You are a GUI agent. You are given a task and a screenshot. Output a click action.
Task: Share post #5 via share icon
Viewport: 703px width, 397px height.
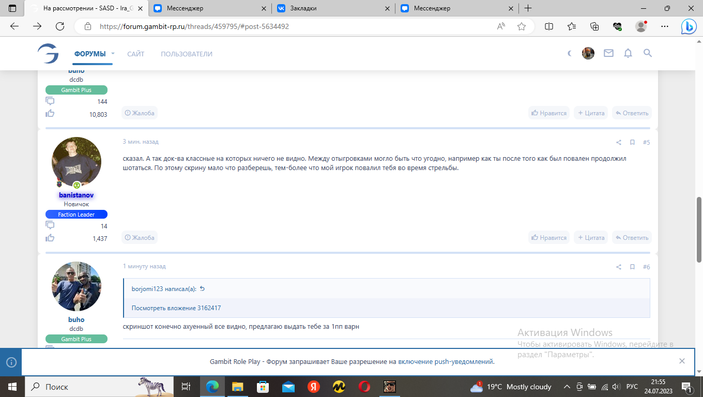pos(619,142)
